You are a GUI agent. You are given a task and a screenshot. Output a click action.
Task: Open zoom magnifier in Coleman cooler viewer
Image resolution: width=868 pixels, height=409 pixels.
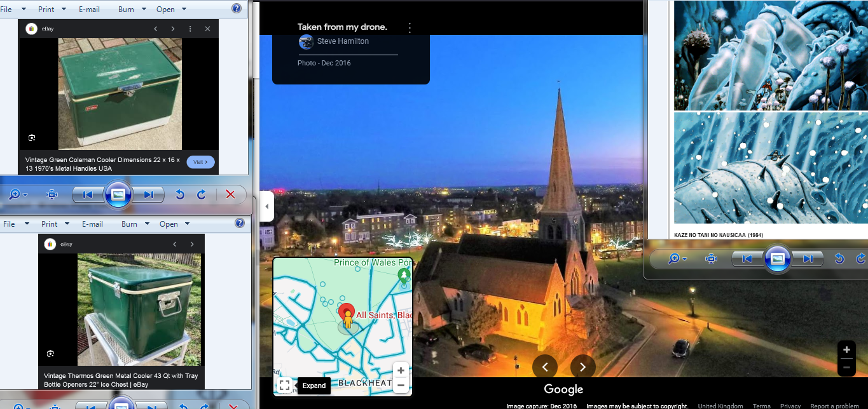point(17,195)
